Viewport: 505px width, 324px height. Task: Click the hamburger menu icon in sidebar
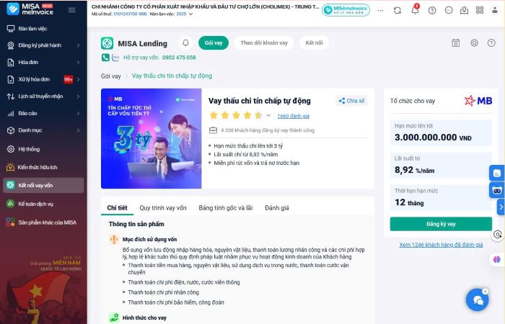click(71, 10)
